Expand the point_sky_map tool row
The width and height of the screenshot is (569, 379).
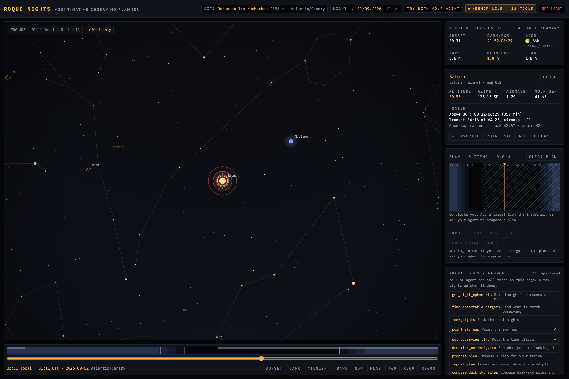(x=504, y=329)
